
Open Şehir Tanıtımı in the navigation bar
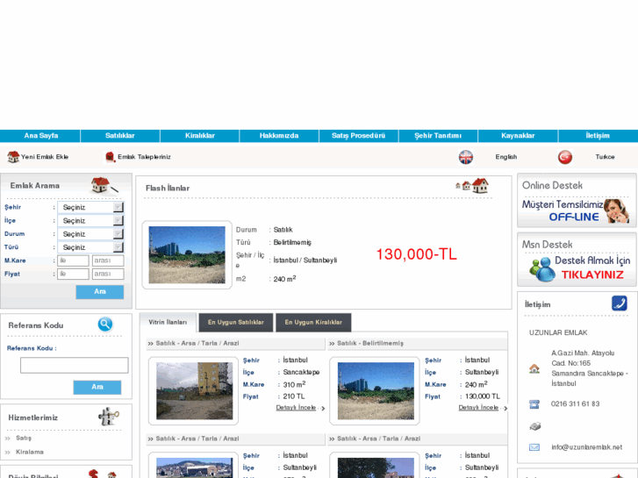pos(438,136)
